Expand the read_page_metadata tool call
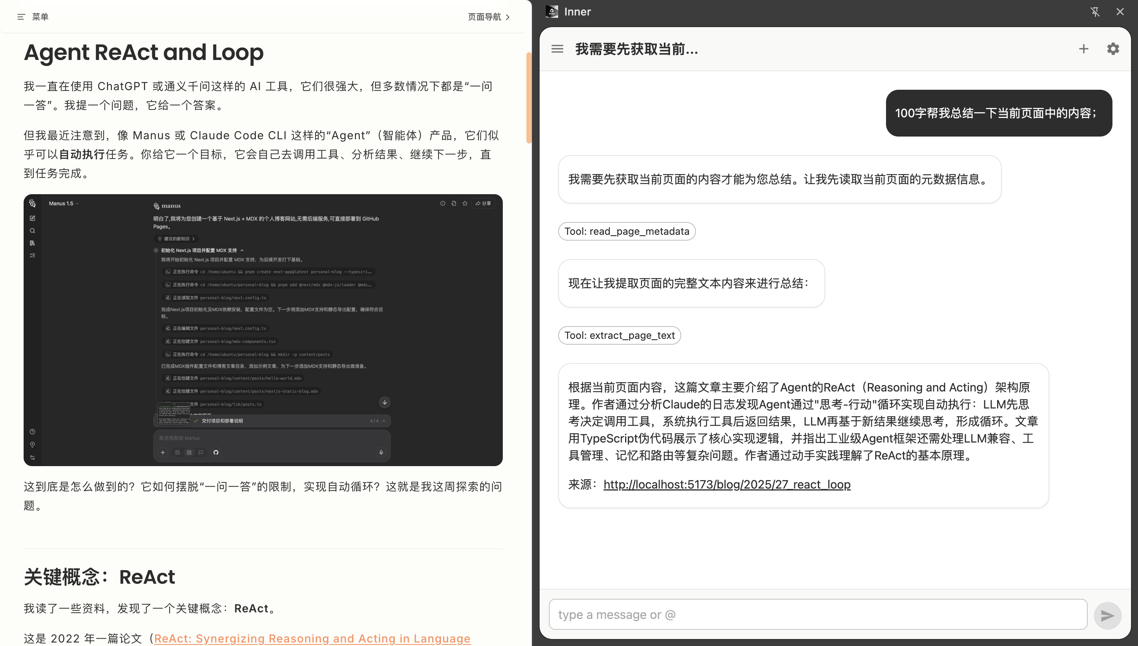This screenshot has width=1138, height=646. (x=626, y=231)
